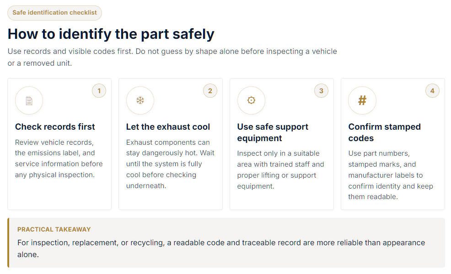Select the Safe identification checklist pill
Image resolution: width=451 pixels, height=274 pixels.
pyautogui.click(x=54, y=13)
